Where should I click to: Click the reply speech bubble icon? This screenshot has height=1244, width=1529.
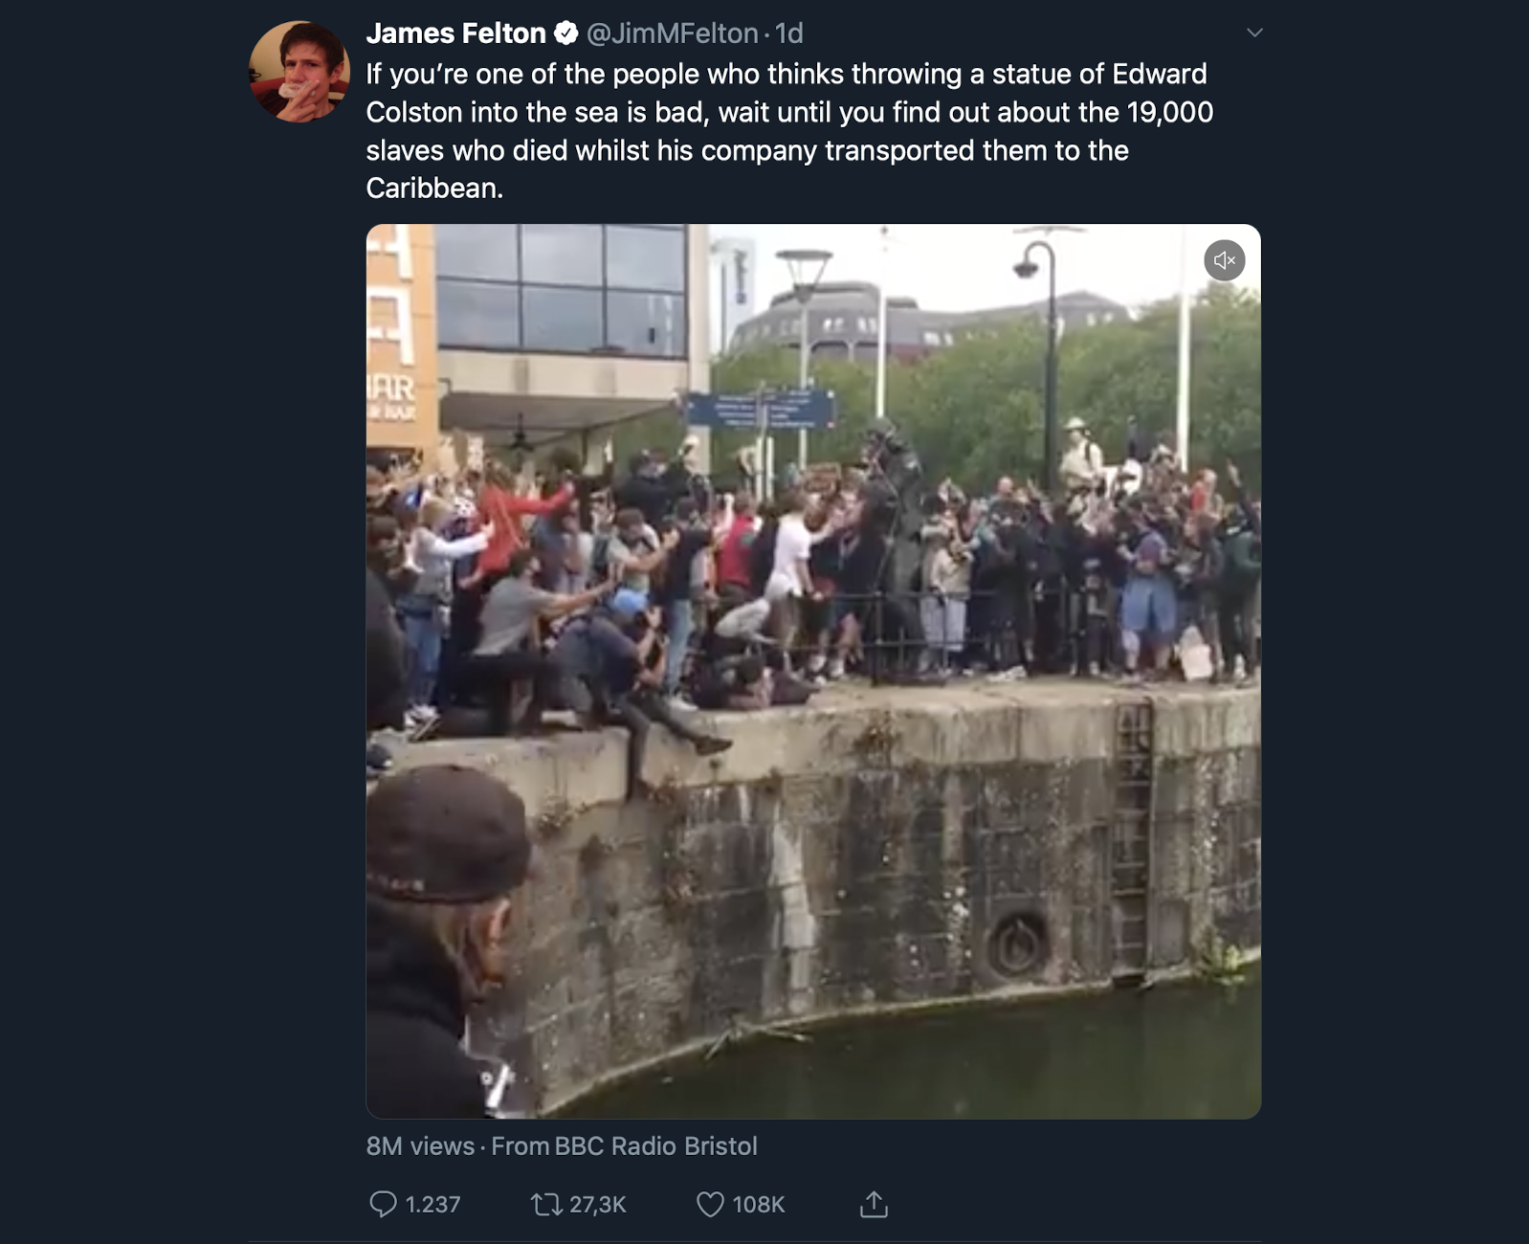click(x=383, y=1204)
